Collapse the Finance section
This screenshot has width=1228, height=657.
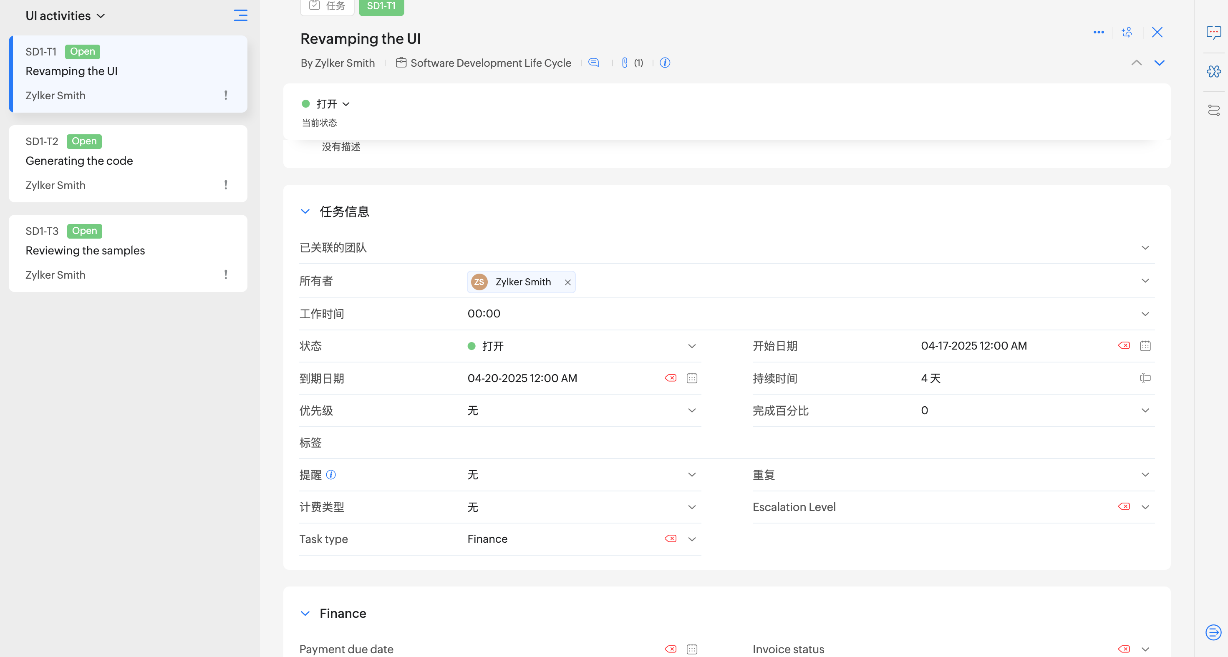pyautogui.click(x=305, y=613)
